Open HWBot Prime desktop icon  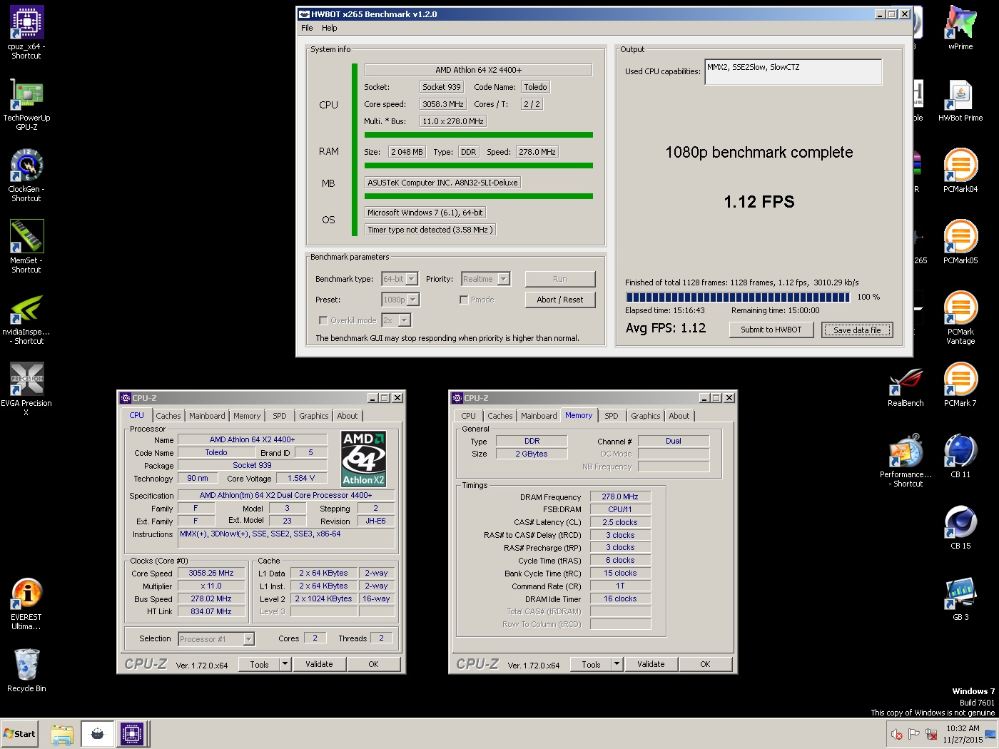click(960, 100)
